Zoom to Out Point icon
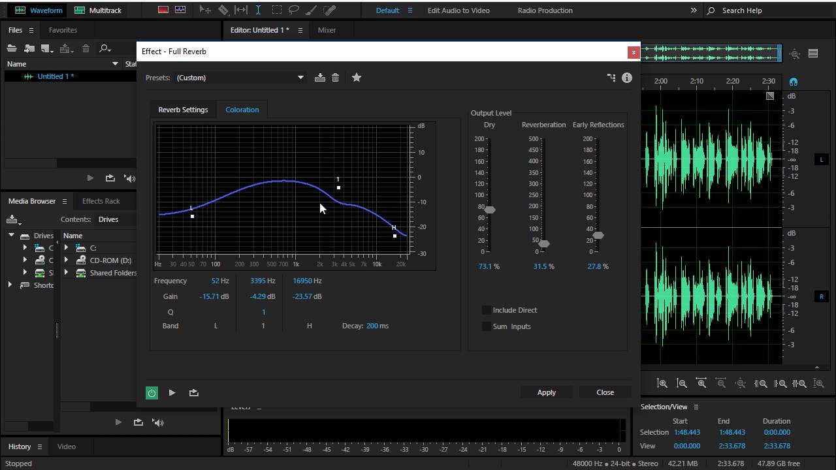The width and height of the screenshot is (836, 470). [780, 384]
